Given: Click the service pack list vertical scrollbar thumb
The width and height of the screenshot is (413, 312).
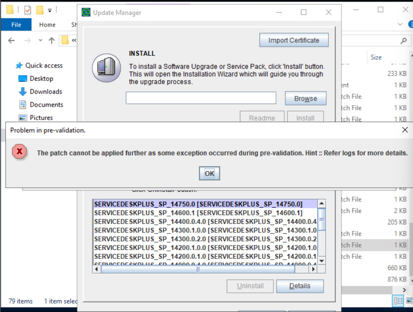Looking at the screenshot, I should pyautogui.click(x=321, y=219).
